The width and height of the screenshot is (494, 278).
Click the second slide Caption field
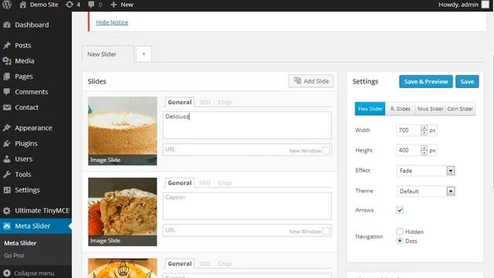coord(247,206)
